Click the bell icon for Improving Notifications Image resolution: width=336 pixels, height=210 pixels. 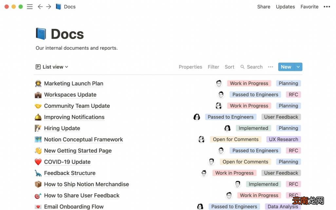(x=38, y=117)
